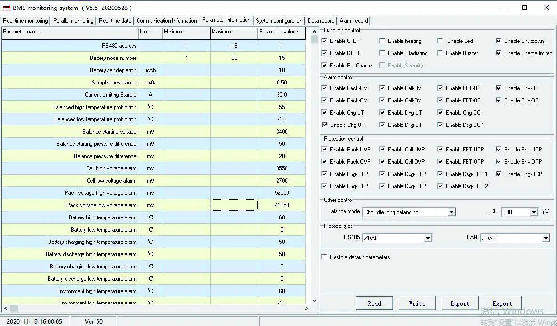
Task: Click the Read button
Action: (x=374, y=303)
